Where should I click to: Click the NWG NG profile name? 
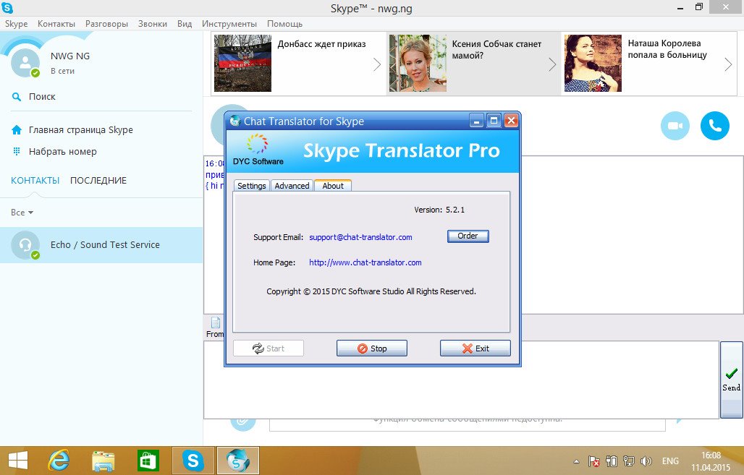(70, 56)
